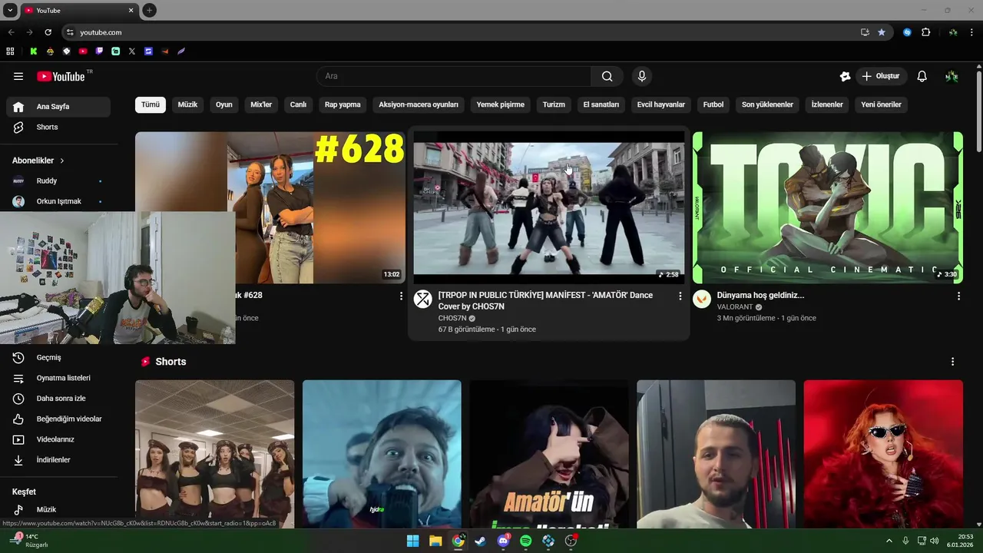The image size is (983, 553).
Task: Select the Futbol filter chip
Action: [713, 104]
